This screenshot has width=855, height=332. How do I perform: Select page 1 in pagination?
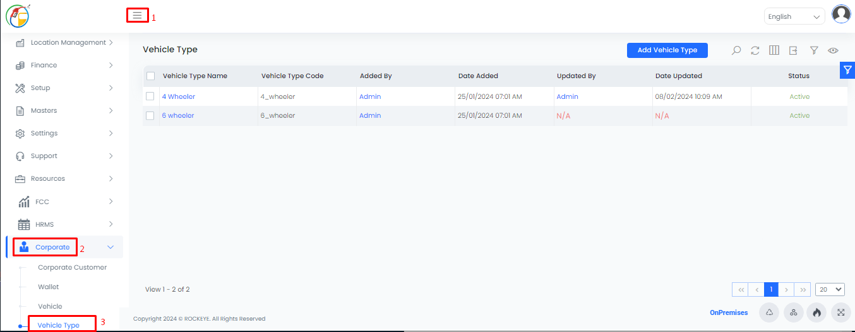[x=771, y=289]
